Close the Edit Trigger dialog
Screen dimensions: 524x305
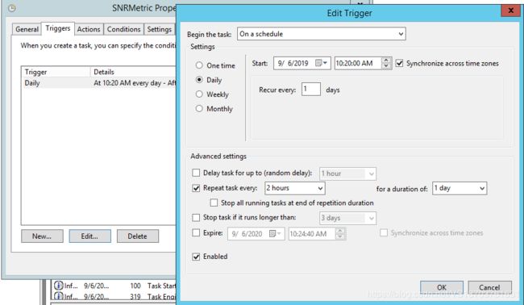510,10
